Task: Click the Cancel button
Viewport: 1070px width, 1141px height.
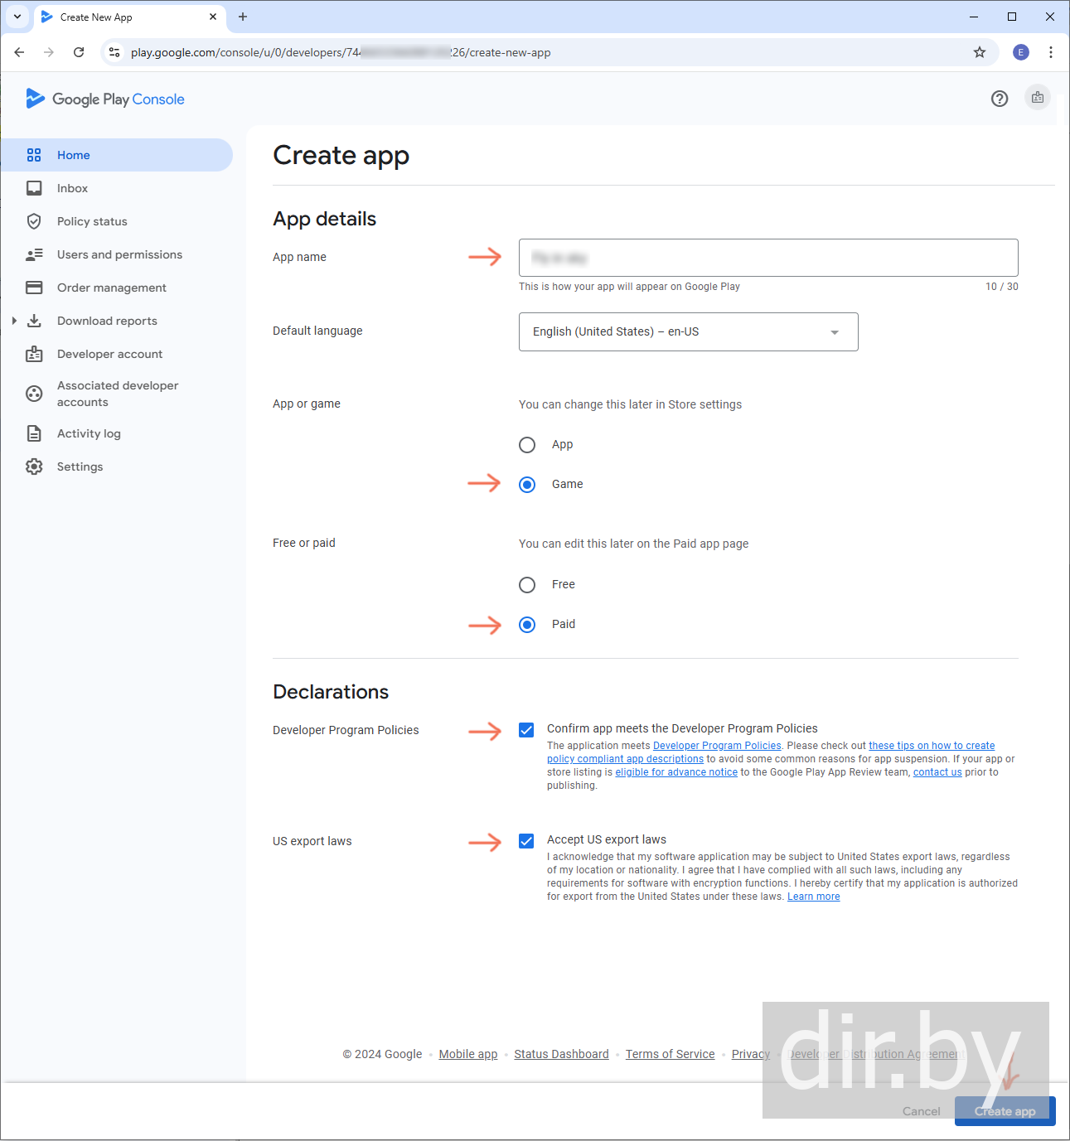Action: 922,1111
